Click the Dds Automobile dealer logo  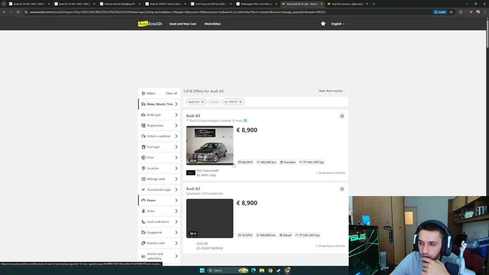point(191,173)
